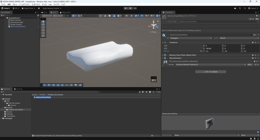Open the Unity Version Control menu
The image size is (260, 140).
click(x=52, y=8)
